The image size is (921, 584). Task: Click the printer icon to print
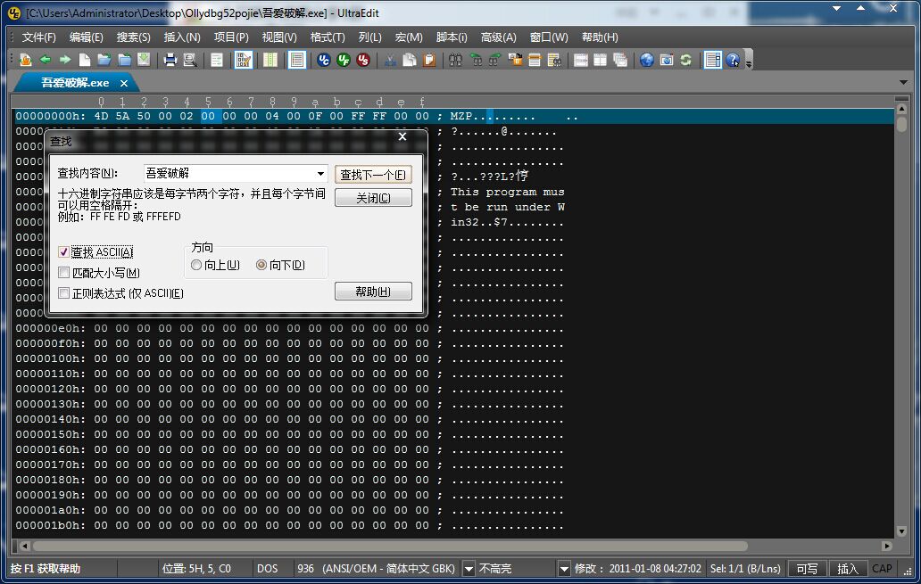170,60
